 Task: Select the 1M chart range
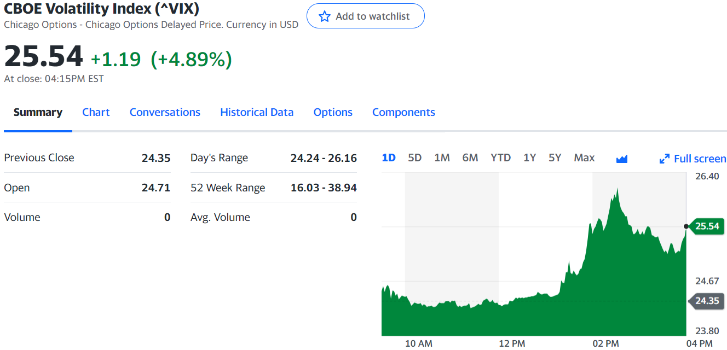[442, 158]
